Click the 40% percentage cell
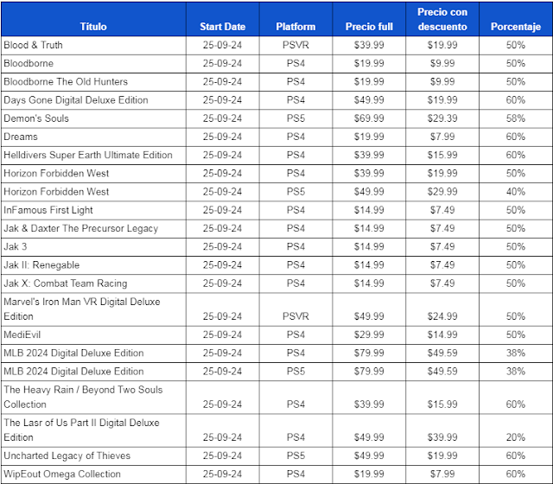This screenshot has height=484, width=553. click(516, 192)
